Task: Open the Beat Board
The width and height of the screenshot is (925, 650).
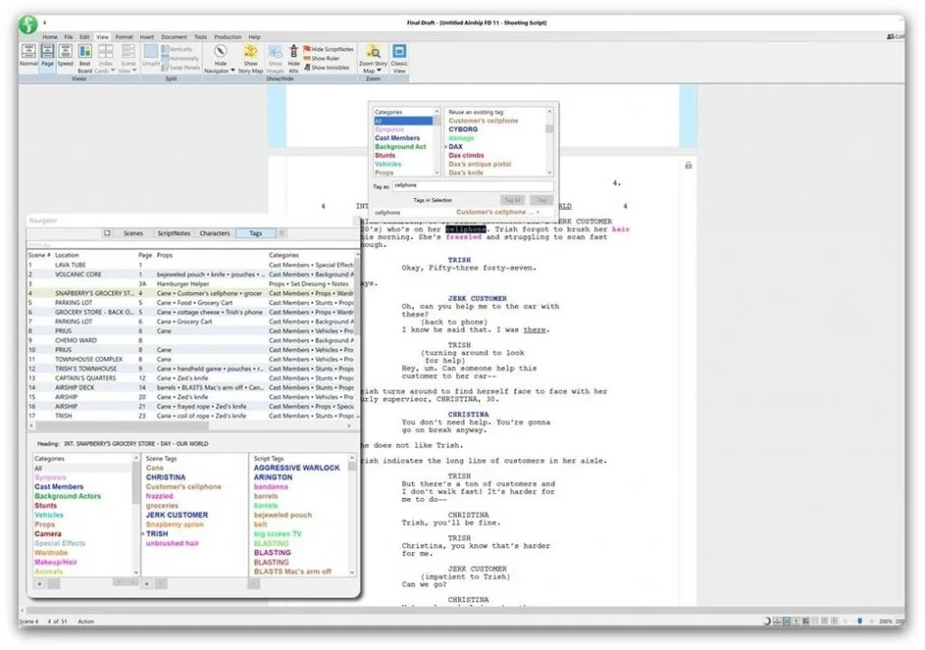Action: (85, 59)
